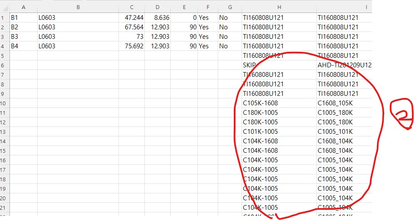
Task: Select the C1005_101K cell
Action: (x=335, y=132)
